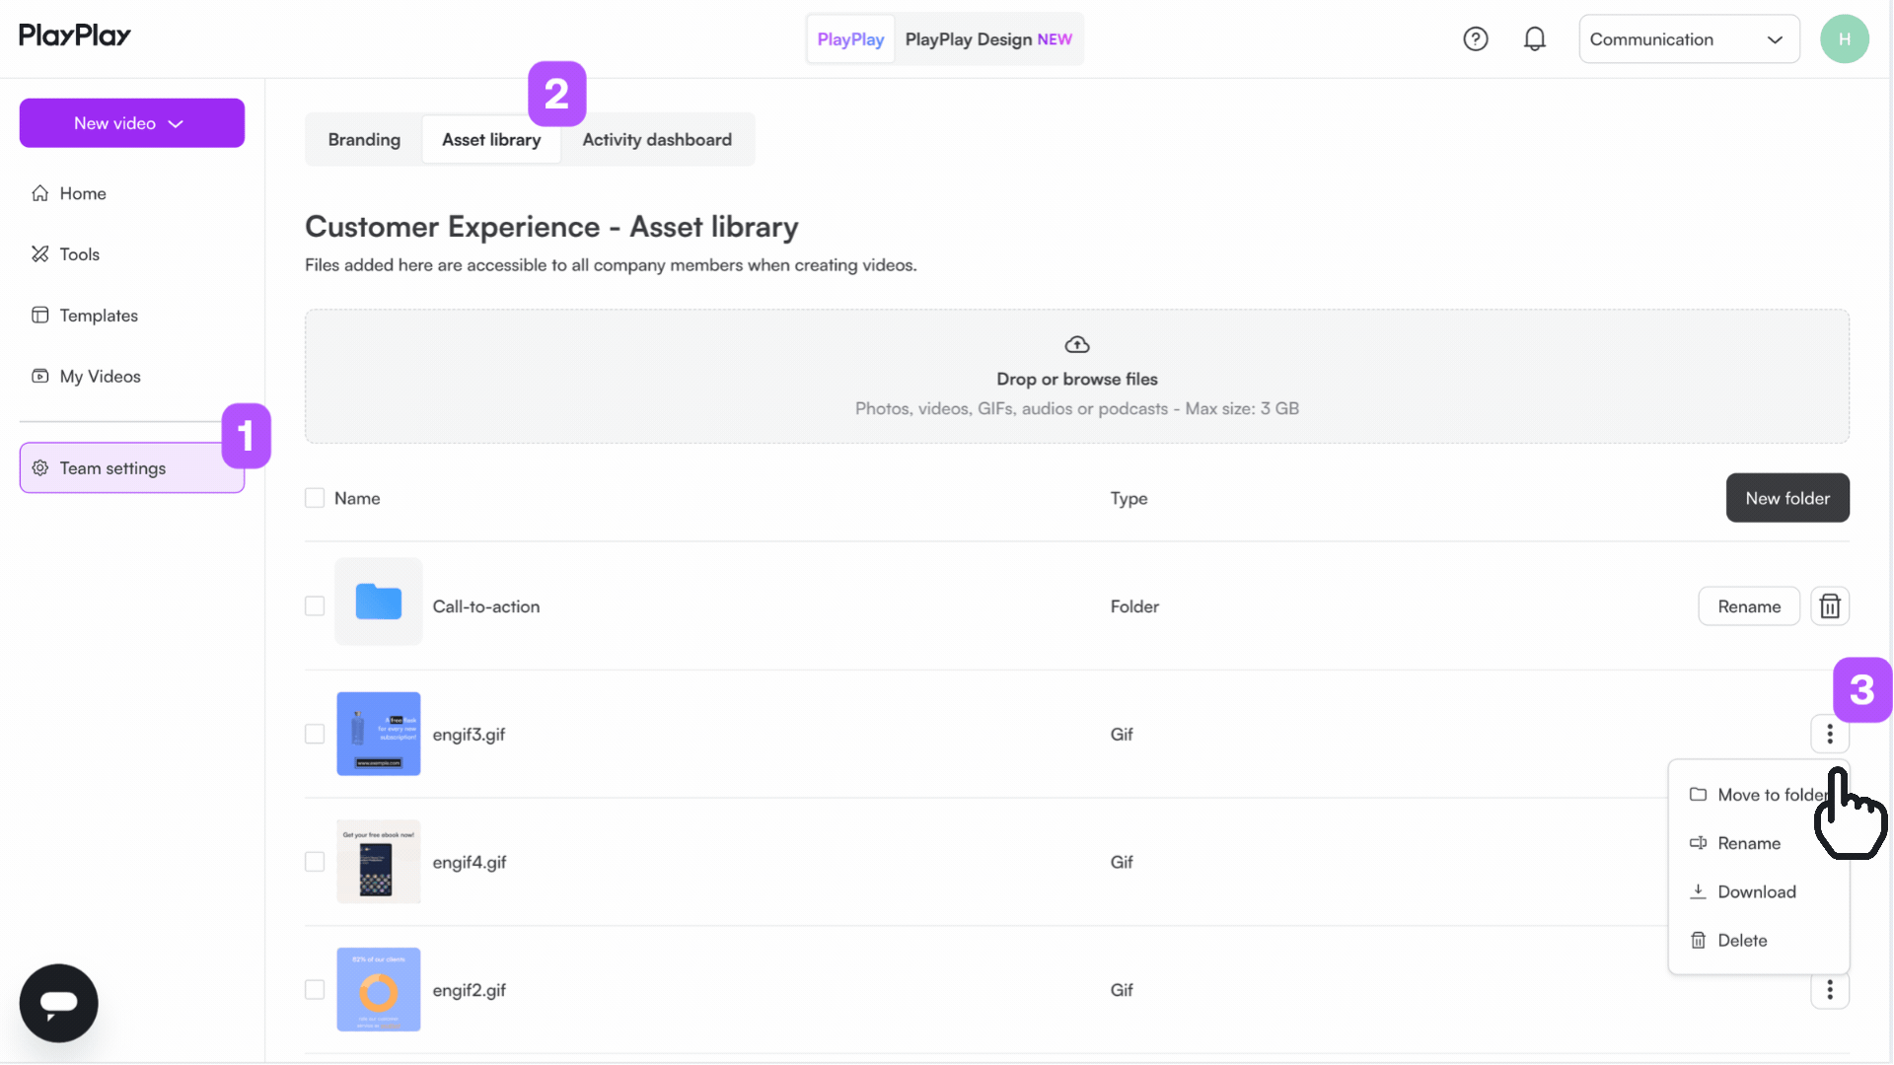Image resolution: width=1894 pixels, height=1065 pixels.
Task: Click the Call-to-action folder icon
Action: click(x=379, y=602)
